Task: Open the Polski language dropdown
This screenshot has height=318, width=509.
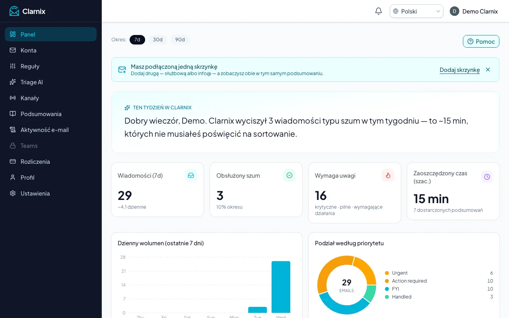Action: 416,11
